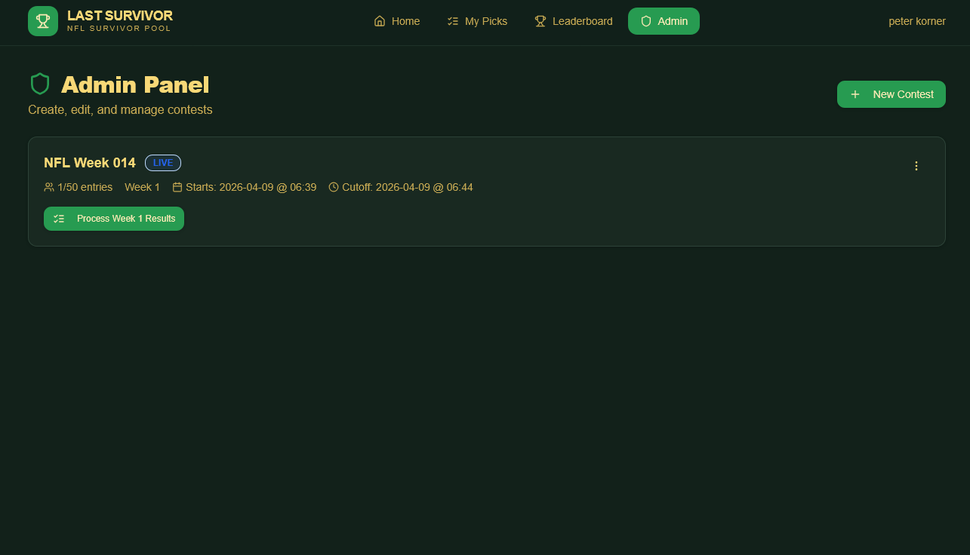Click the Admin Panel heading text
The image size is (970, 555).
pos(135,84)
